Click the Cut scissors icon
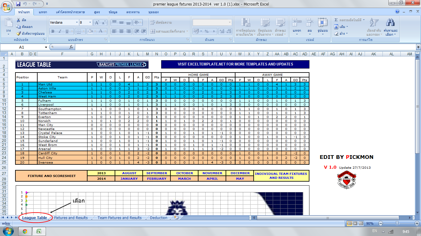The width and height of the screenshot is (421, 236). point(19,20)
